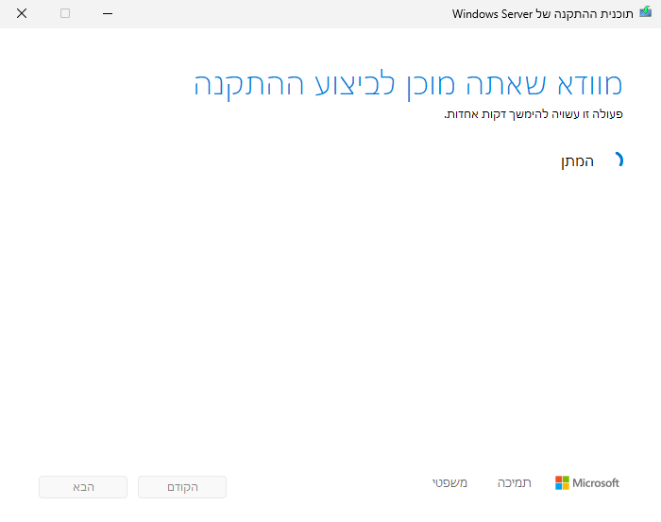661x522 pixels.
Task: Click the המתן waiting label
Action: click(x=577, y=161)
